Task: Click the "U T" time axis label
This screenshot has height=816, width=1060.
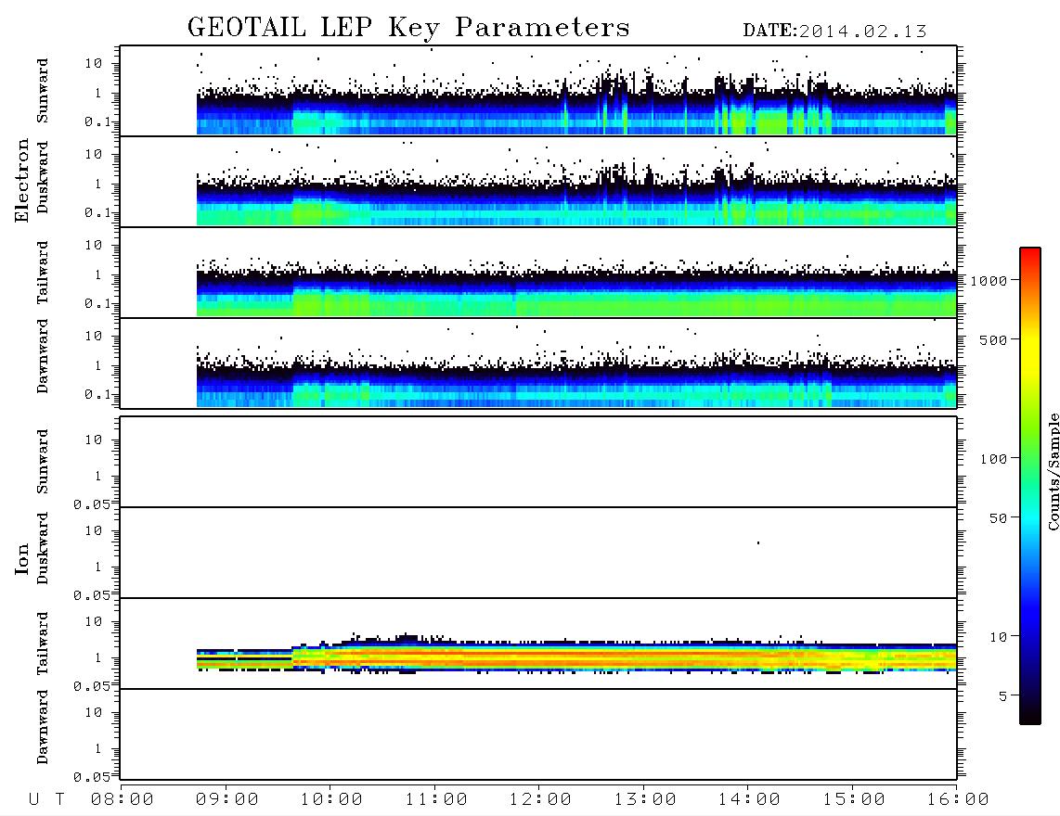Action: [x=46, y=800]
